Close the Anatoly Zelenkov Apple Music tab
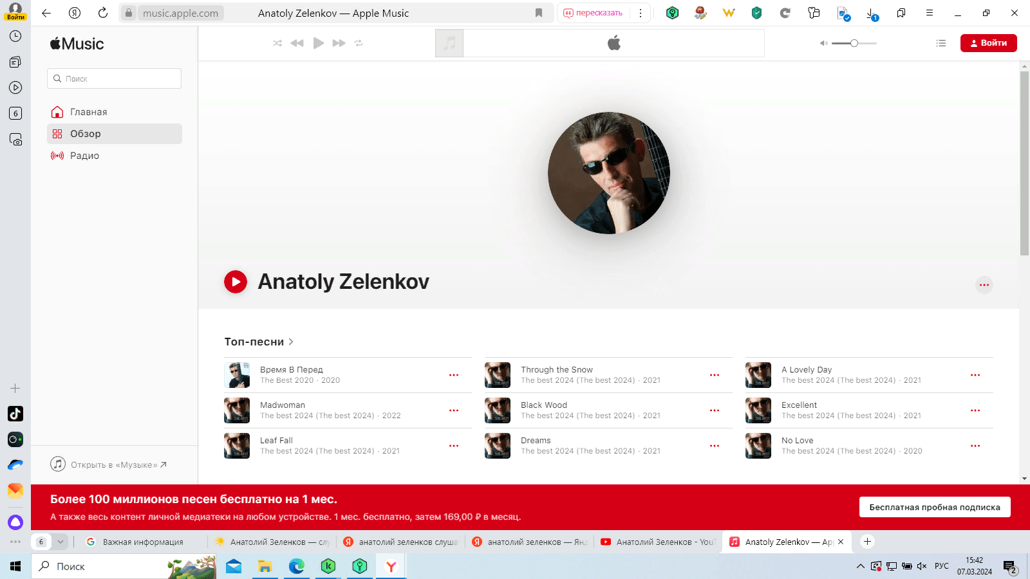Image resolution: width=1030 pixels, height=579 pixels. pyautogui.click(x=841, y=542)
